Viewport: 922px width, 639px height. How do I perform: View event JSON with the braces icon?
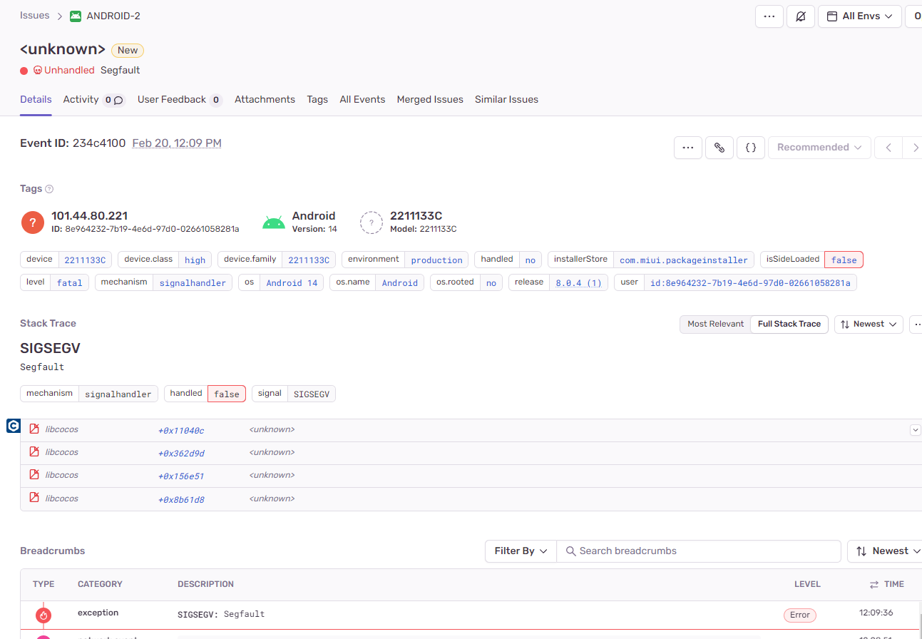click(751, 148)
